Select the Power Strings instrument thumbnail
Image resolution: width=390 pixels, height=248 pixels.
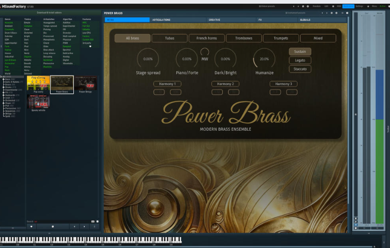pos(85,85)
